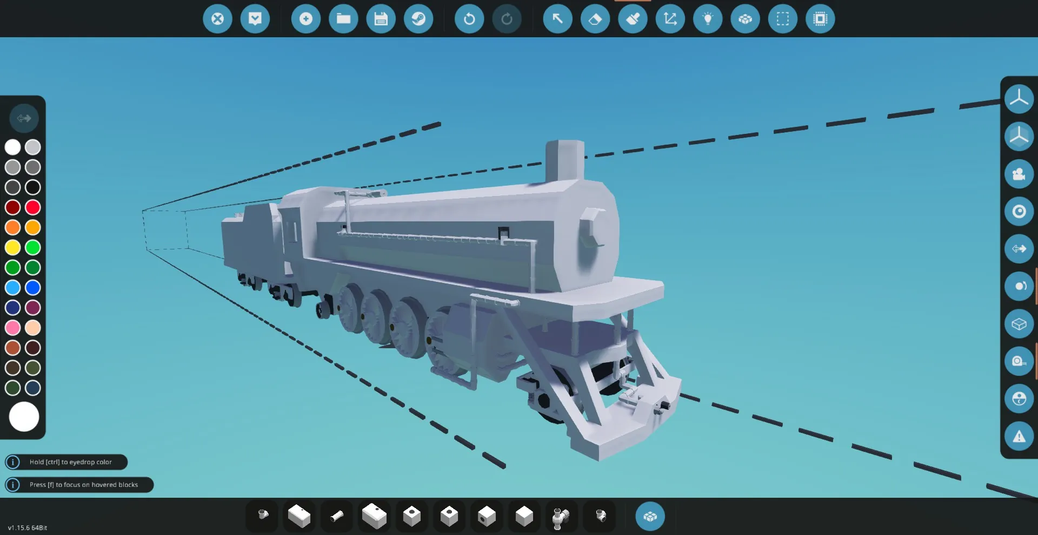Click the Steam Workshop icon
Screen dimensions: 1038x535
click(418, 19)
